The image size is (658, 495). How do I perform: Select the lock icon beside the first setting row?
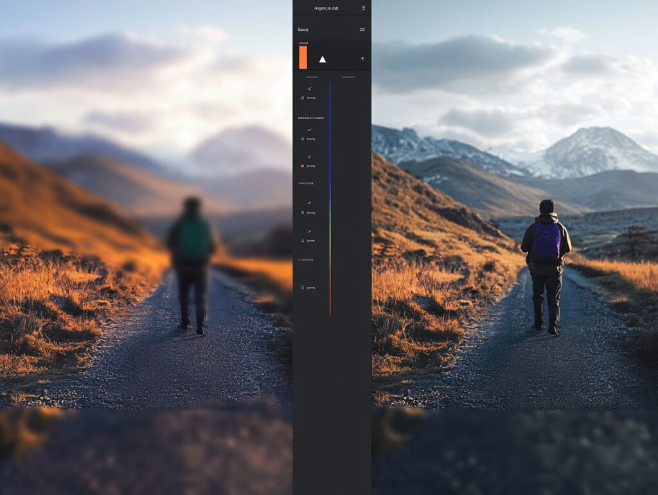(303, 97)
